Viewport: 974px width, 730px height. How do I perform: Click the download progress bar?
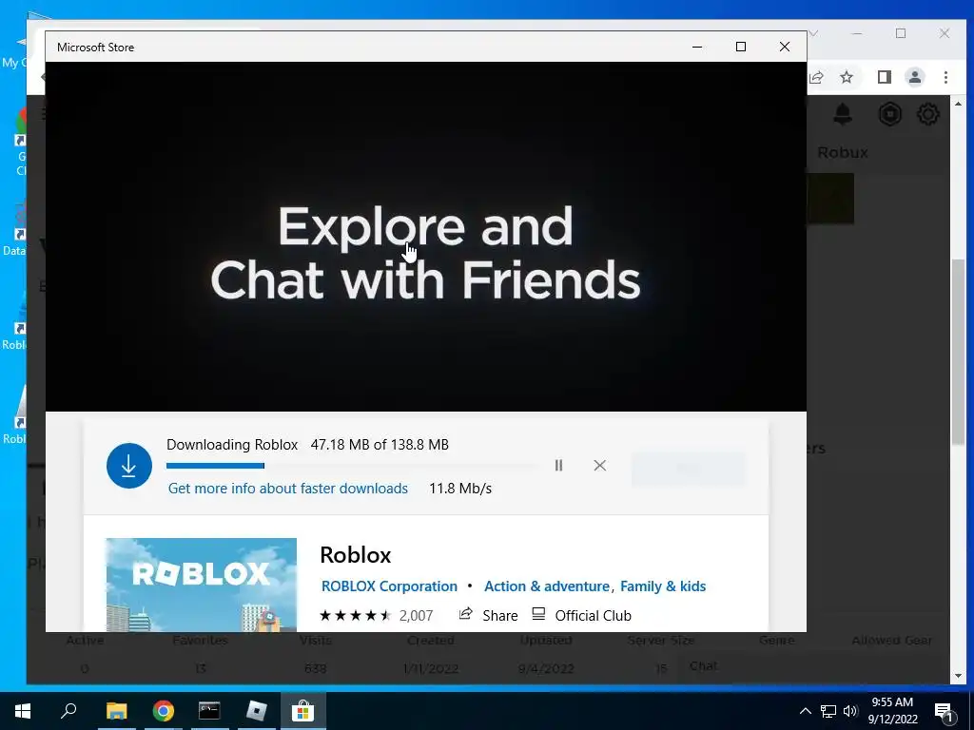(352, 466)
